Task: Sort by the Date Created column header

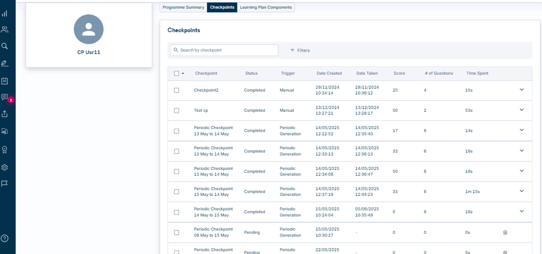Action: coord(329,73)
